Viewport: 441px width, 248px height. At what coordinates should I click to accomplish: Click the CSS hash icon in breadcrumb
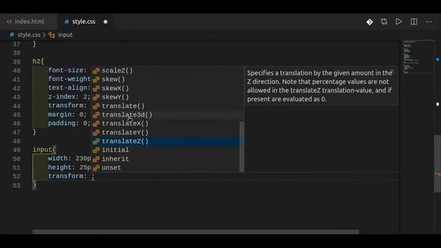pos(12,35)
